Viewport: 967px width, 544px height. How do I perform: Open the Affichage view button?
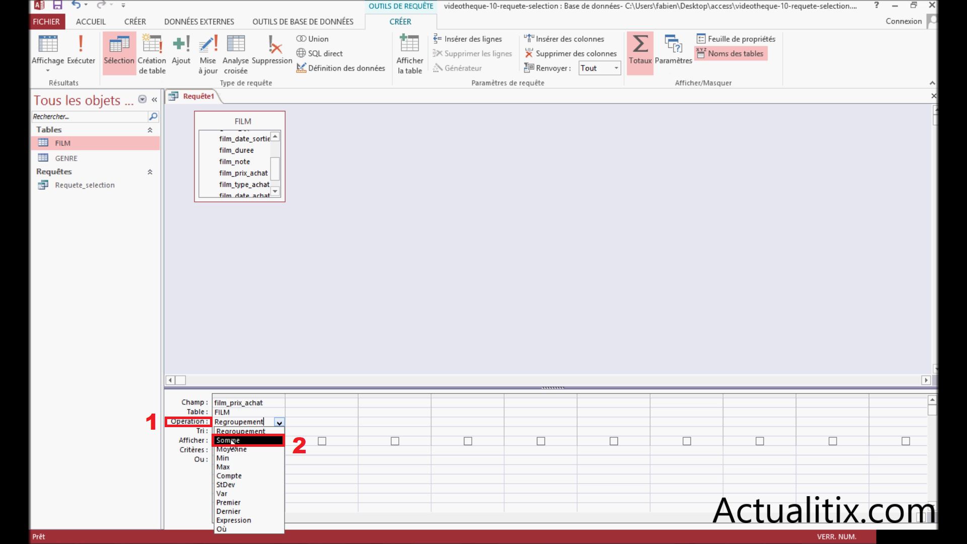(x=48, y=53)
